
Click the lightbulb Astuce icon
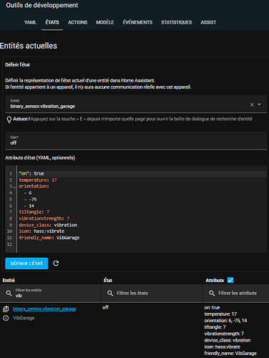tap(9, 120)
